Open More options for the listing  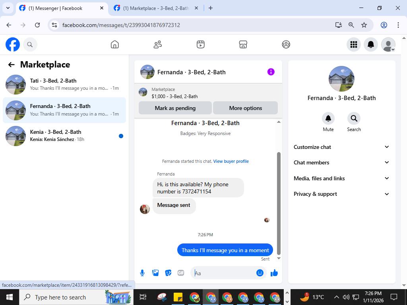tap(245, 108)
